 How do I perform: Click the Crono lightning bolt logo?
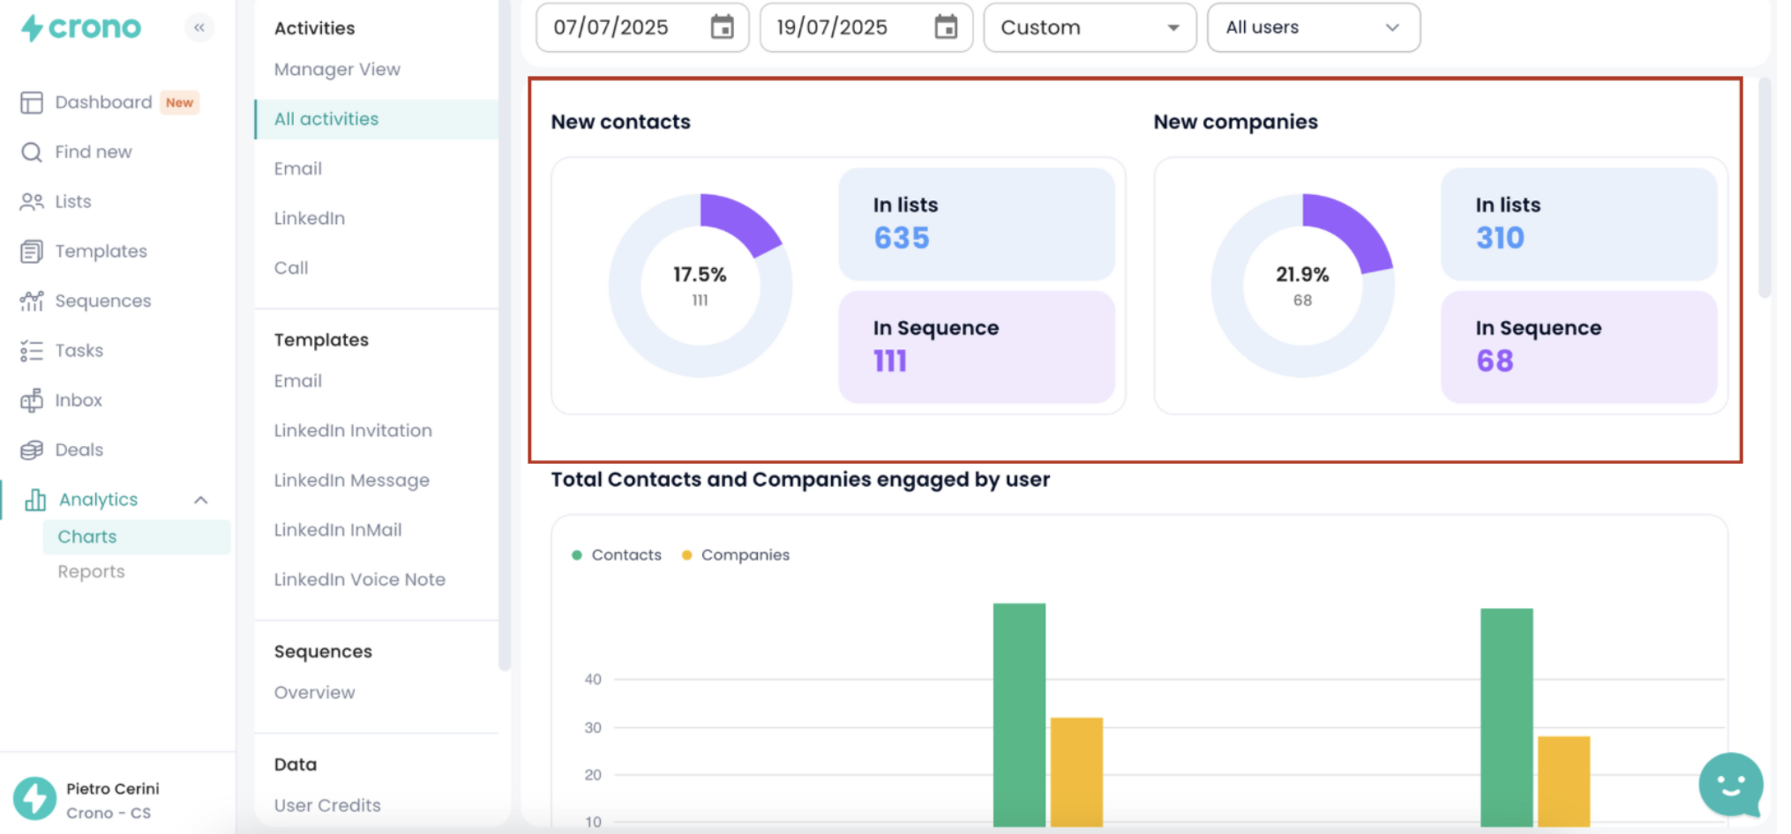pyautogui.click(x=32, y=28)
